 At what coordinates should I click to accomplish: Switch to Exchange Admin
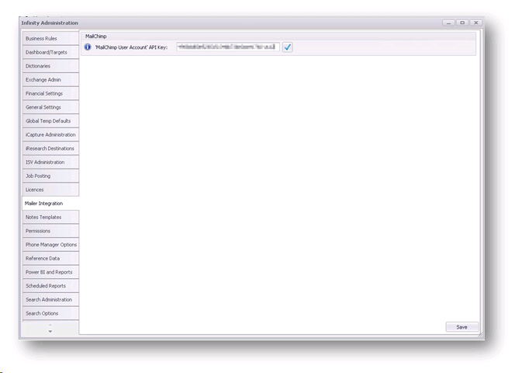point(50,80)
